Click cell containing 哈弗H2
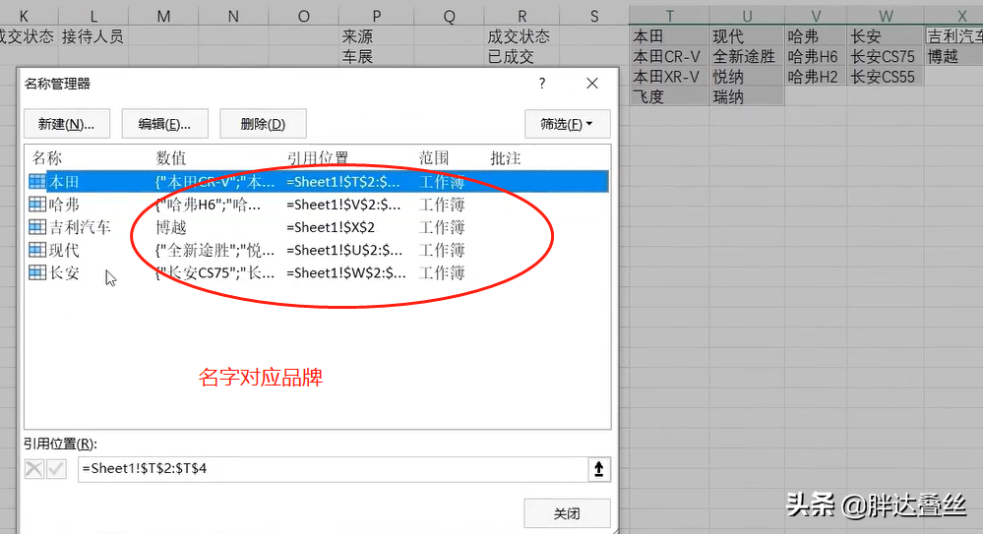Image resolution: width=983 pixels, height=534 pixels. (816, 77)
